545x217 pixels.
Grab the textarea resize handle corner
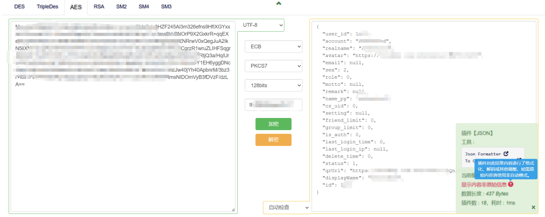233,210
